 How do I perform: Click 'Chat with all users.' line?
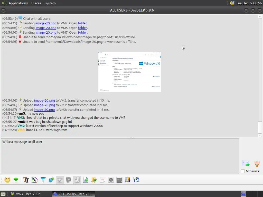(x=37, y=18)
